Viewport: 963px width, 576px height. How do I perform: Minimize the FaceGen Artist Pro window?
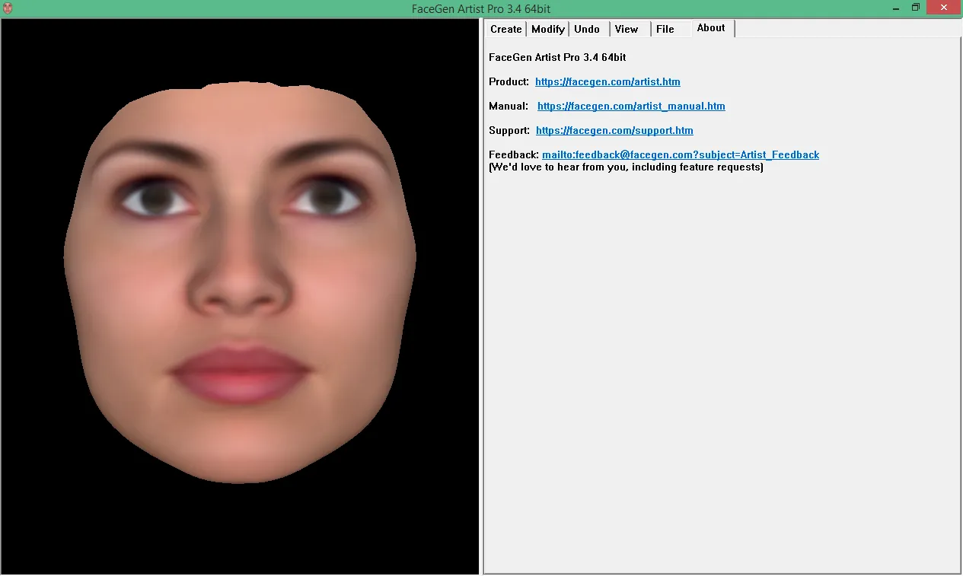894,8
